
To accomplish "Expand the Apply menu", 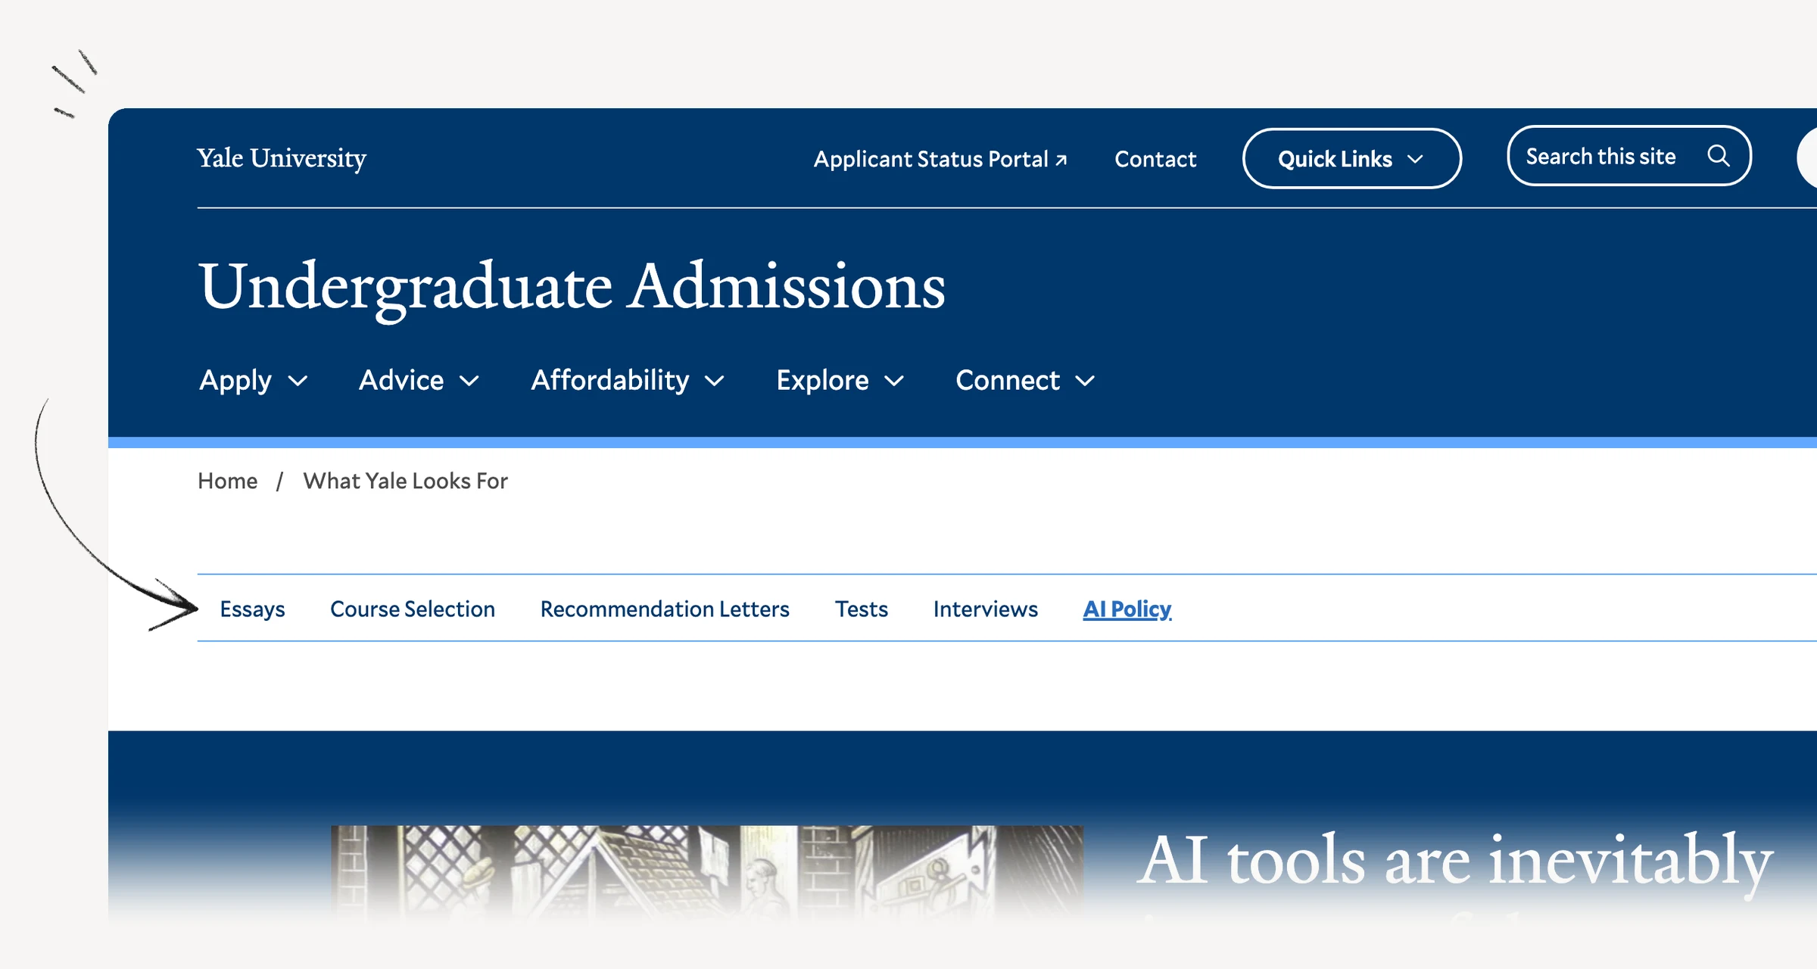I will 254,380.
